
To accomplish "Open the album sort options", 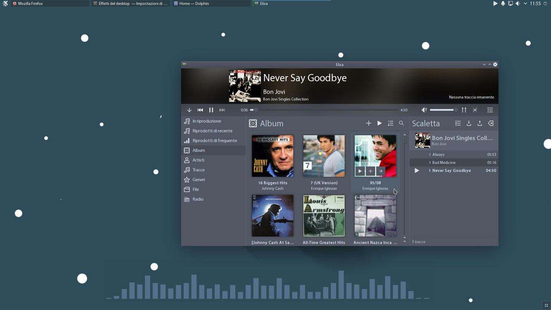I will tap(390, 123).
